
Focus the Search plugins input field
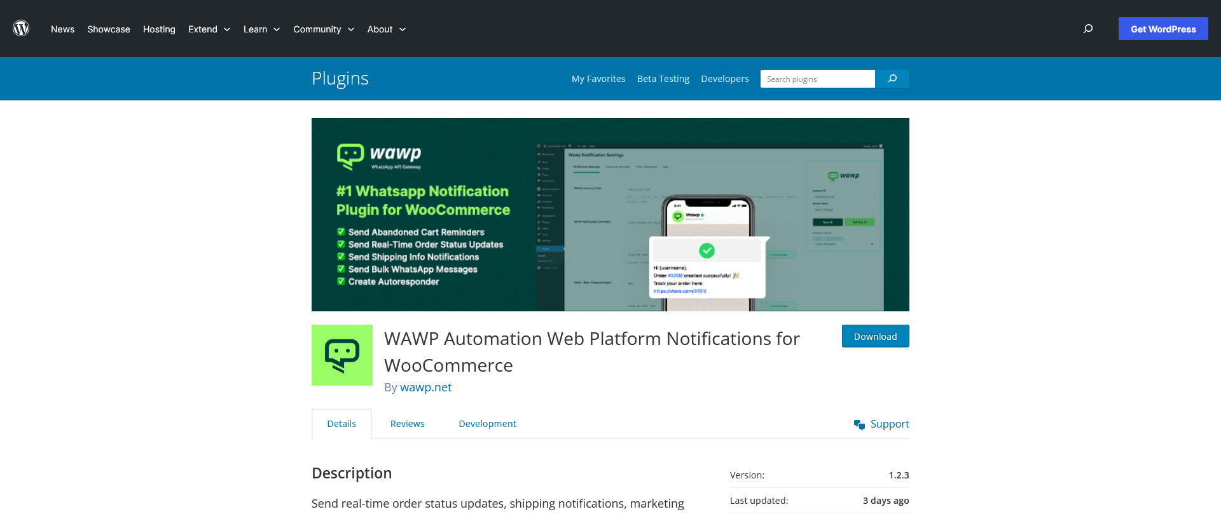(817, 79)
